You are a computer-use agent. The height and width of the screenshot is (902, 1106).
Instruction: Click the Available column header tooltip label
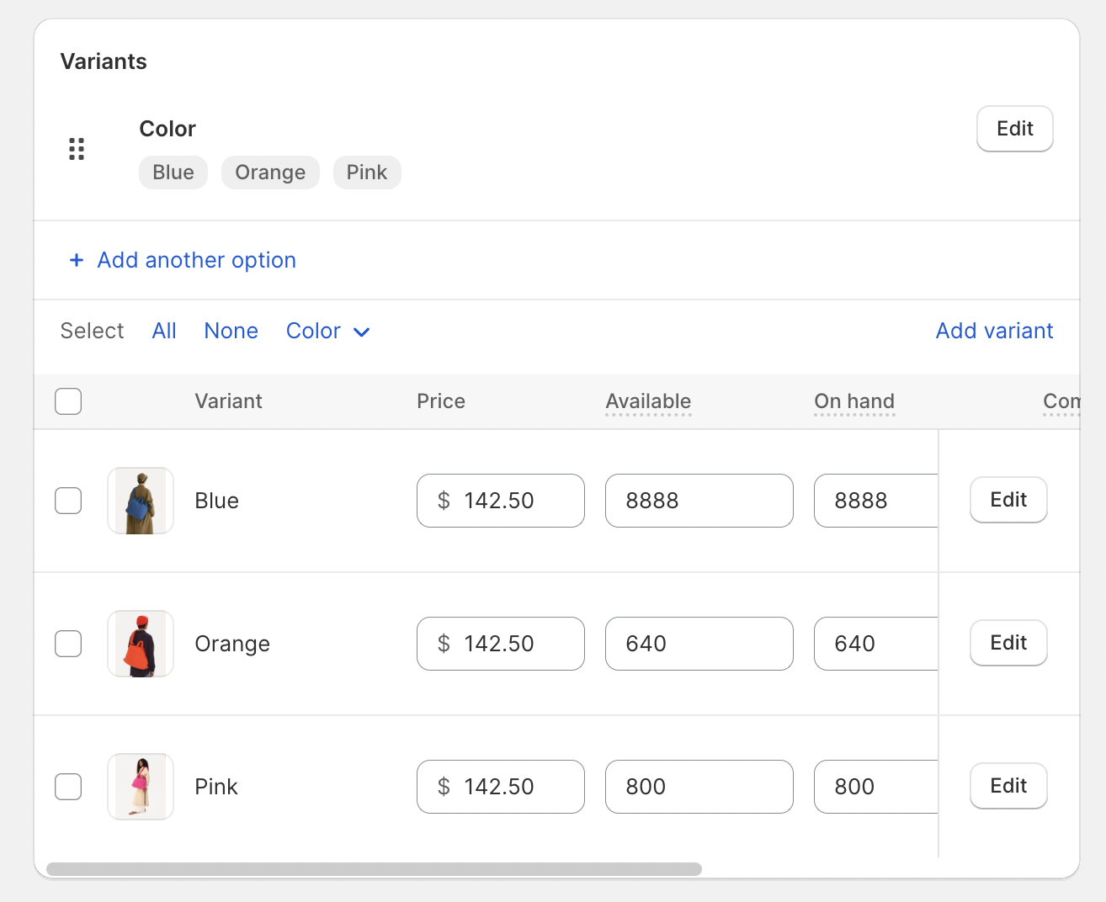pyautogui.click(x=647, y=401)
